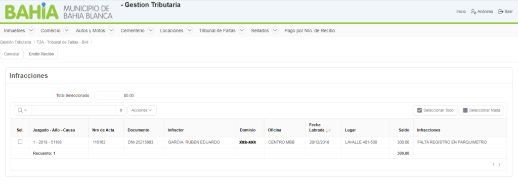Sort by Documento column header
Viewport: 518px width, 191px height.
[139, 130]
